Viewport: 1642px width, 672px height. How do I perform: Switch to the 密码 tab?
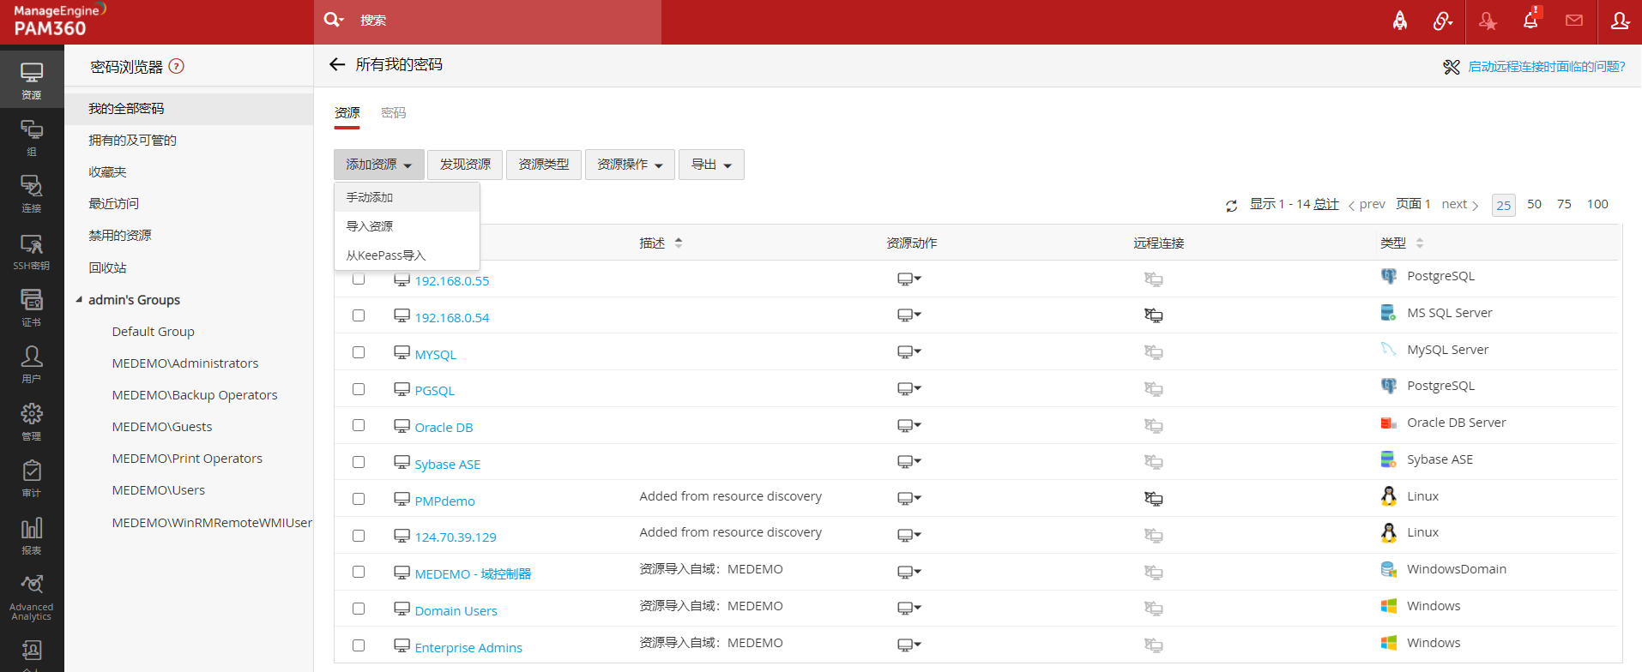(x=394, y=113)
